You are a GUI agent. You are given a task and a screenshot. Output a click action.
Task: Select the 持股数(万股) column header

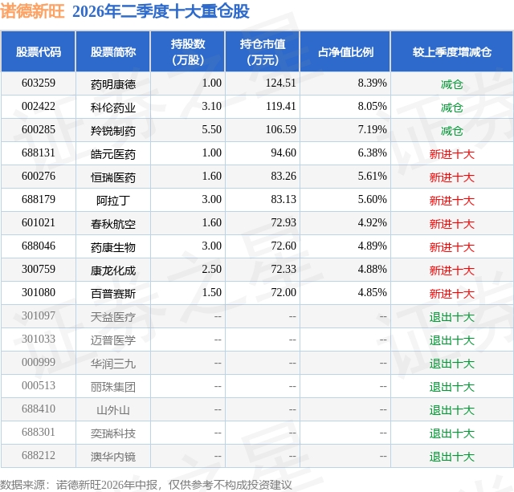tap(187, 51)
